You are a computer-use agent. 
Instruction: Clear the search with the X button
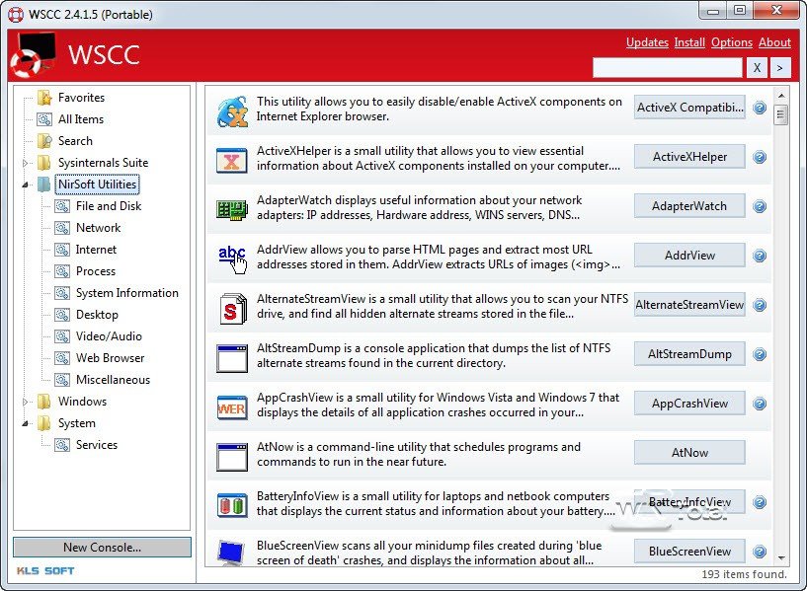[x=757, y=68]
